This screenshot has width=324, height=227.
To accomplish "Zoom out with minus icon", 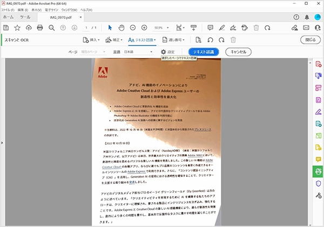I will pos(133,27).
